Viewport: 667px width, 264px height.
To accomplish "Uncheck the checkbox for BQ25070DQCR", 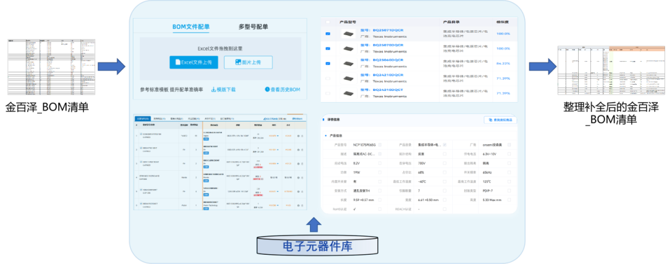I will (327, 49).
